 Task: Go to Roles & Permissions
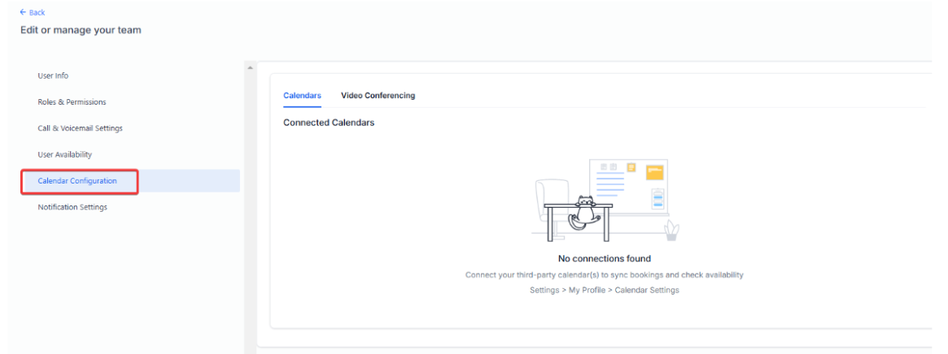point(72,102)
